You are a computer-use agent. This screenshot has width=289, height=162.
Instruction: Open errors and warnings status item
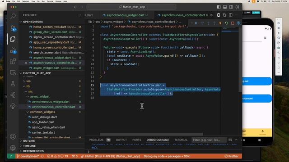[x=57, y=156]
